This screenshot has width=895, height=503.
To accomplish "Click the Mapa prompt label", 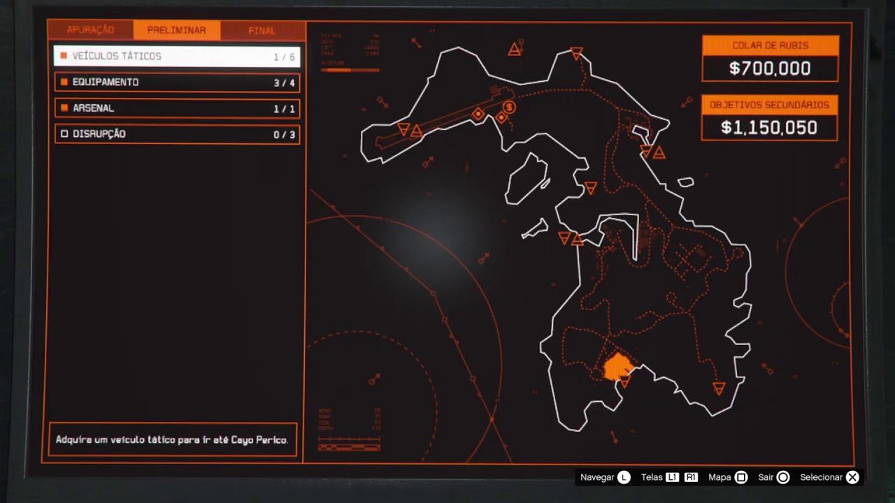I will click(719, 477).
